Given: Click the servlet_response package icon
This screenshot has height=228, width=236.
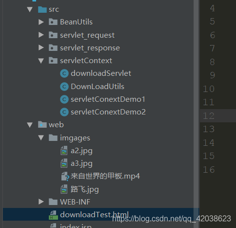Looking at the screenshot, I should [x=53, y=47].
